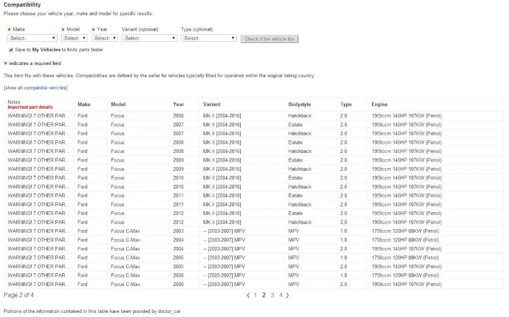Go to page 1 of results
This screenshot has width=509, height=317.
pyautogui.click(x=256, y=295)
